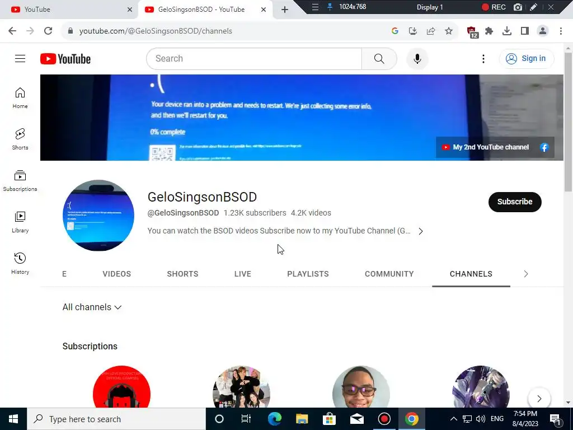Click the Facebook icon on banner
Image resolution: width=573 pixels, height=430 pixels.
pos(544,147)
